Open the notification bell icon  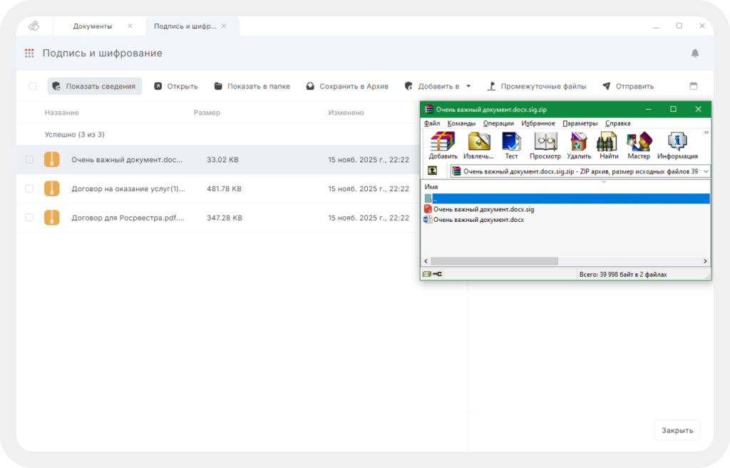(x=694, y=54)
